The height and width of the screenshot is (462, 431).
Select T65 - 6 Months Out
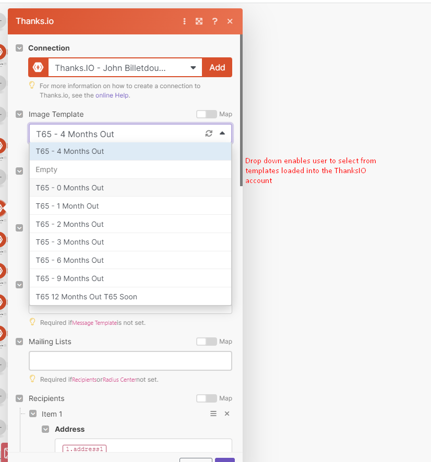[130, 261]
